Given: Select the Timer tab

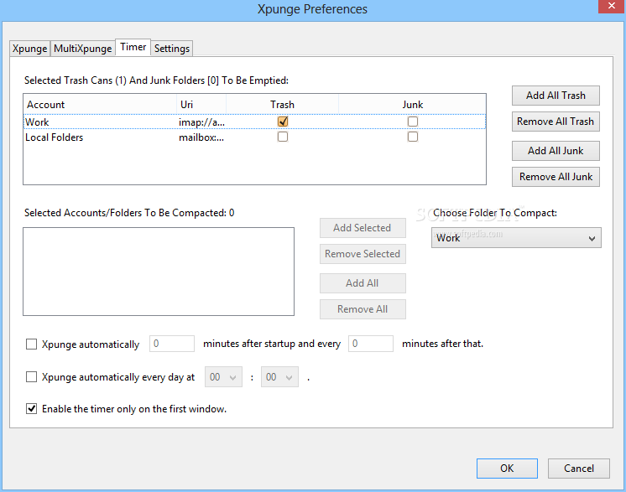Looking at the screenshot, I should 133,47.
